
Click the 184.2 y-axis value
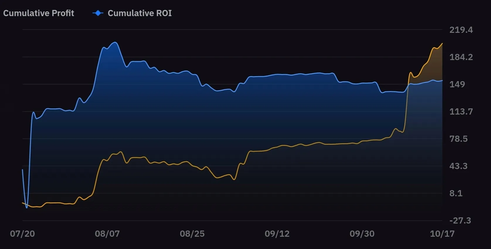click(x=461, y=57)
